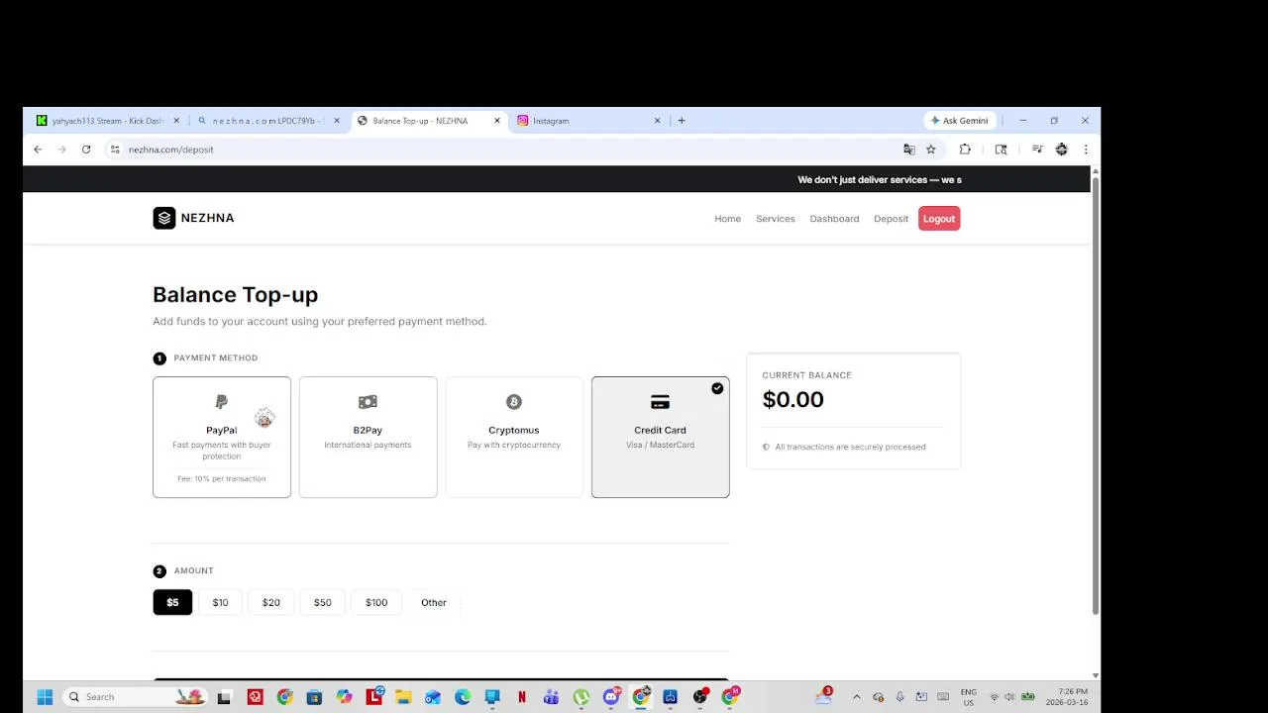Click the microphone icon in system tray
Viewport: 1268px width, 713px height.
(899, 697)
